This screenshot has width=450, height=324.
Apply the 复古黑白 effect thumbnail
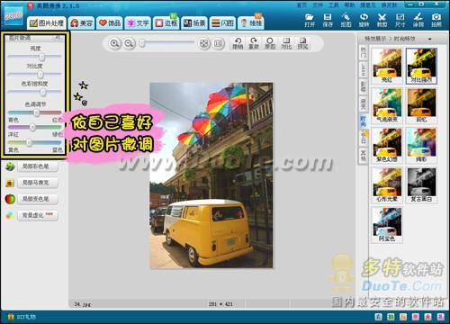pos(421,185)
